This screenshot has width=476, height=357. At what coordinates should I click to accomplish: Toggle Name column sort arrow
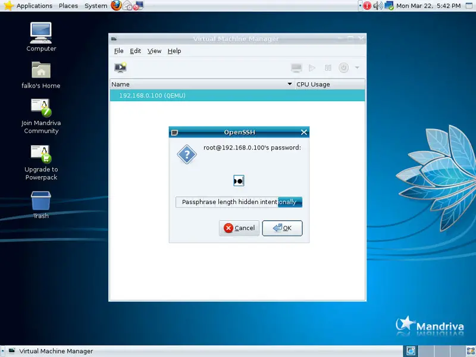[x=290, y=84]
